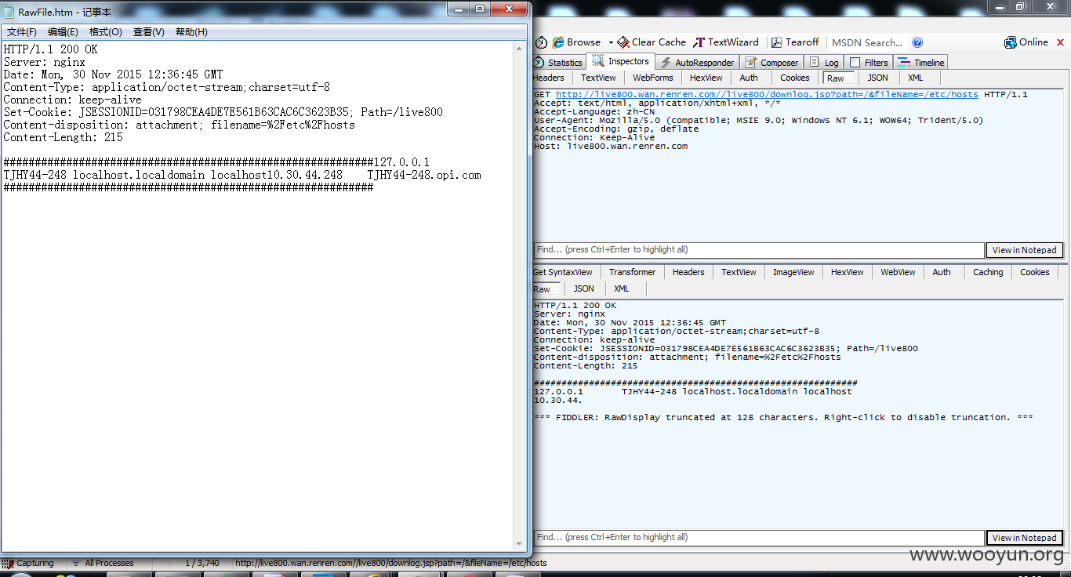This screenshot has width=1071, height=577.
Task: Select request HexView inspector tab
Action: pyautogui.click(x=706, y=78)
